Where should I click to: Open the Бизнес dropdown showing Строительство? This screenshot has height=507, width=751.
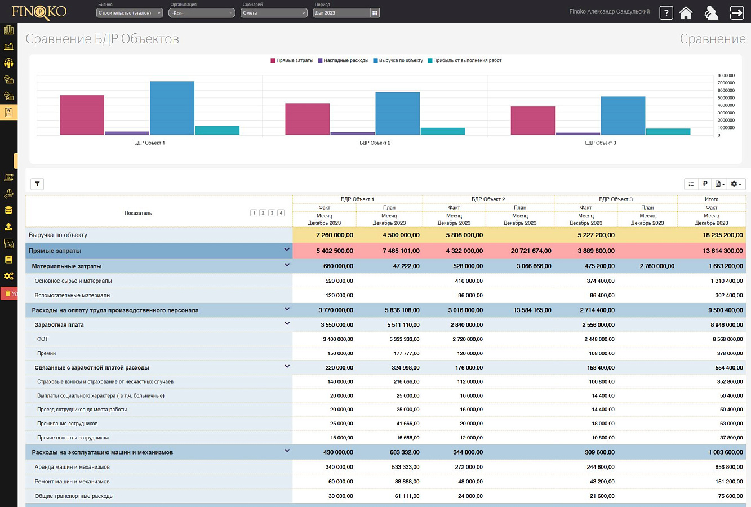[x=130, y=13]
